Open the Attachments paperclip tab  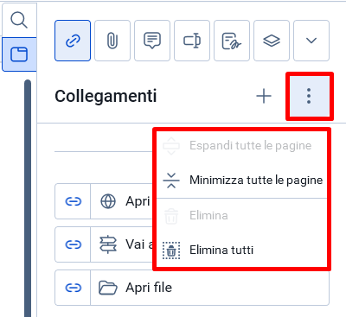112,41
